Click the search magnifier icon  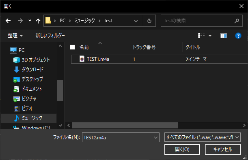tap(237, 21)
